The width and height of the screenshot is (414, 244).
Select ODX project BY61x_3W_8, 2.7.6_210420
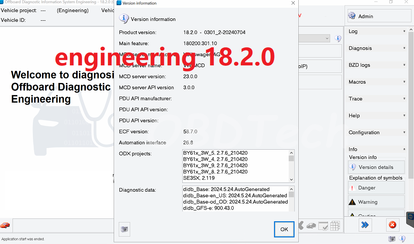coord(215,172)
